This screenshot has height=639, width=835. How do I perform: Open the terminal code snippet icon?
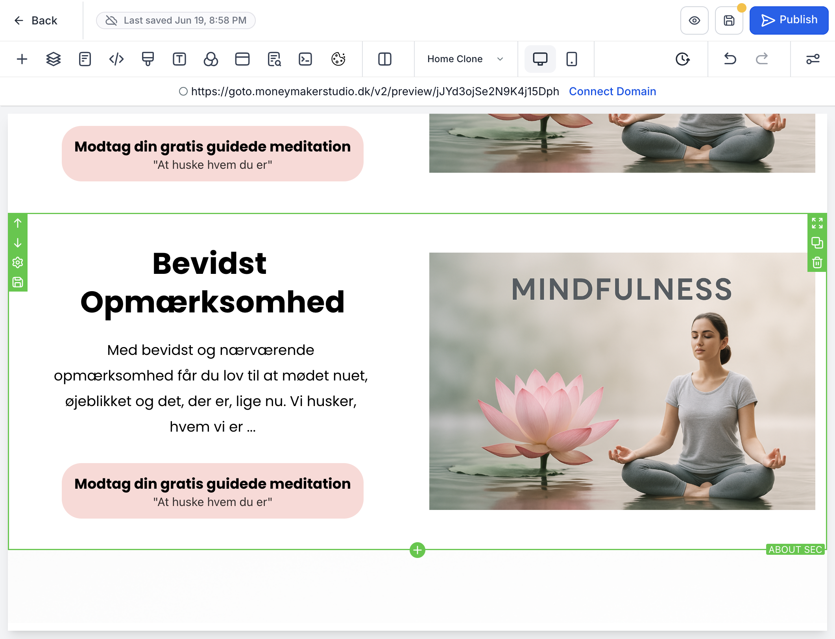coord(305,59)
